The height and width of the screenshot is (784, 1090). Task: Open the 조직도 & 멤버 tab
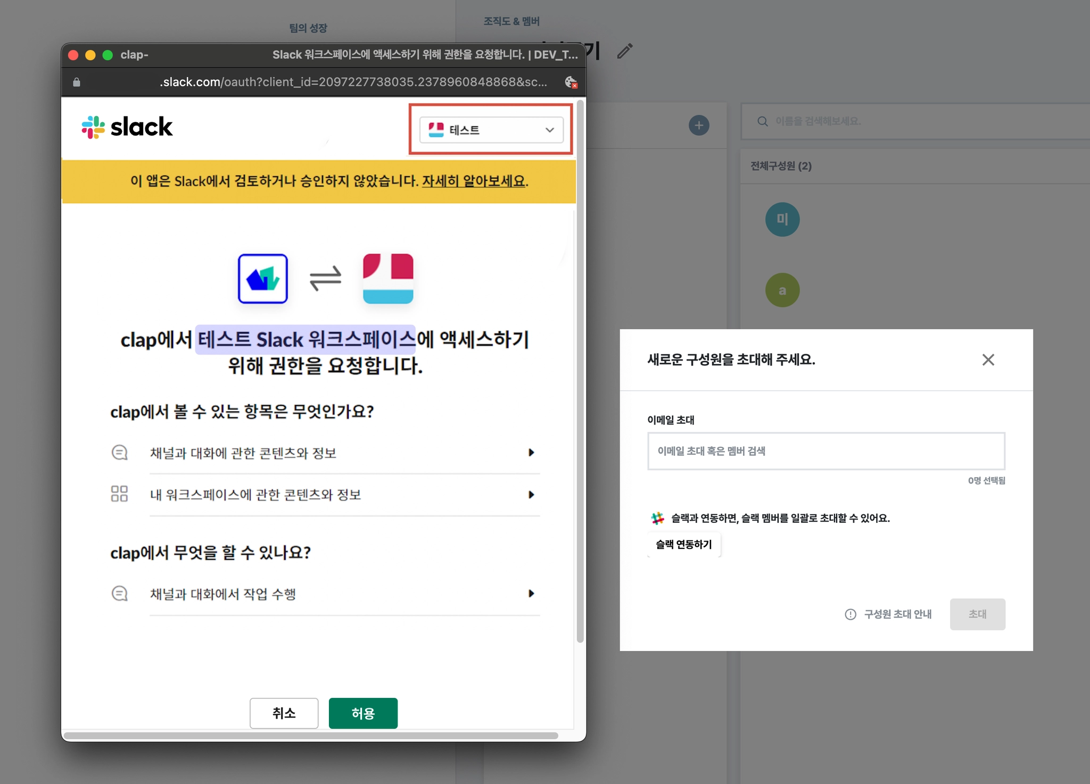(x=511, y=21)
